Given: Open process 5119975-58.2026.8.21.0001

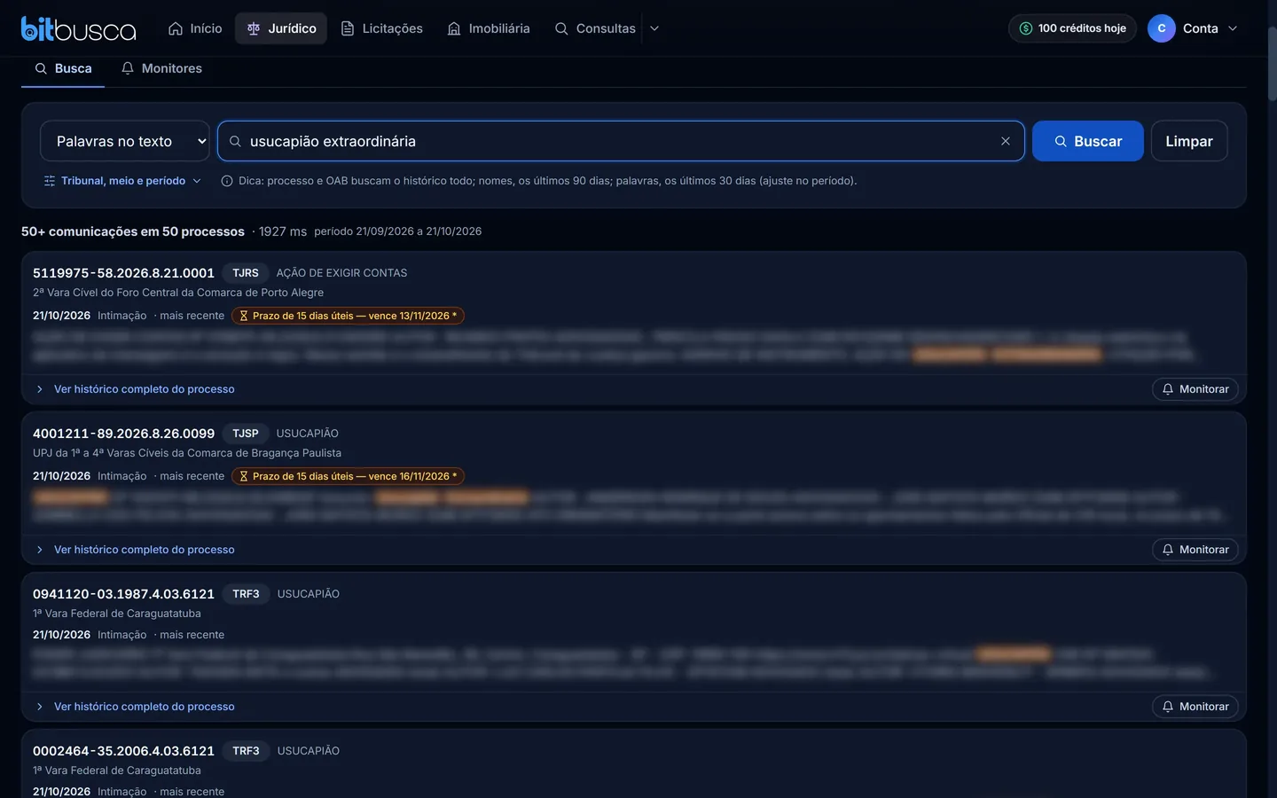Looking at the screenshot, I should (123, 273).
